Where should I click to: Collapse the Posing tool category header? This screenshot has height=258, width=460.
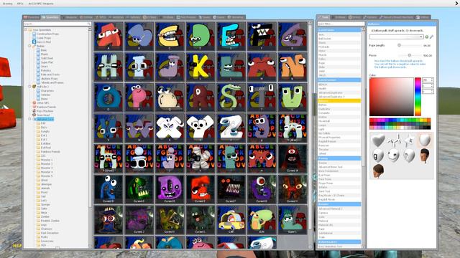coord(339,158)
